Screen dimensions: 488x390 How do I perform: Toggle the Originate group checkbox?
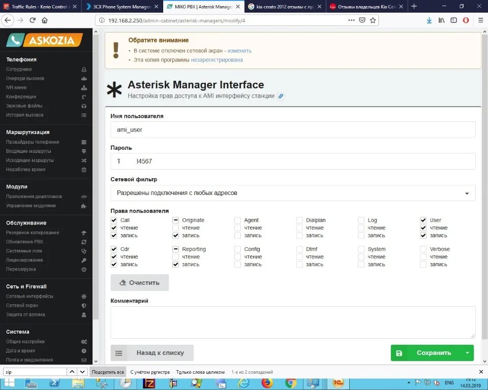(x=175, y=220)
